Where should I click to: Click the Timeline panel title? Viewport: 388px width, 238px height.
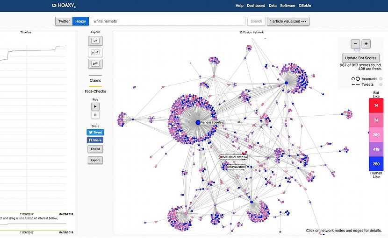point(26,32)
